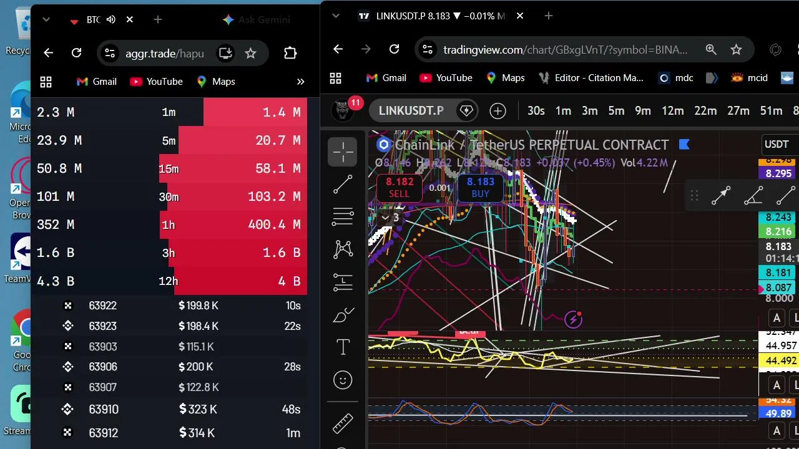Bookmark the aggr.trade page with the star
799x449 pixels.
[x=250, y=53]
